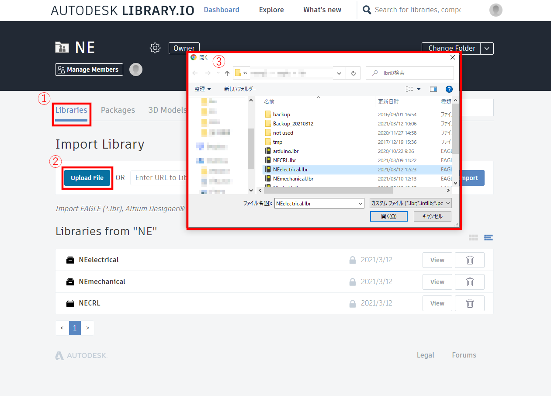Image resolution: width=551 pixels, height=396 pixels.
Task: Open view options dropdown arrow in dialog
Action: (x=419, y=89)
